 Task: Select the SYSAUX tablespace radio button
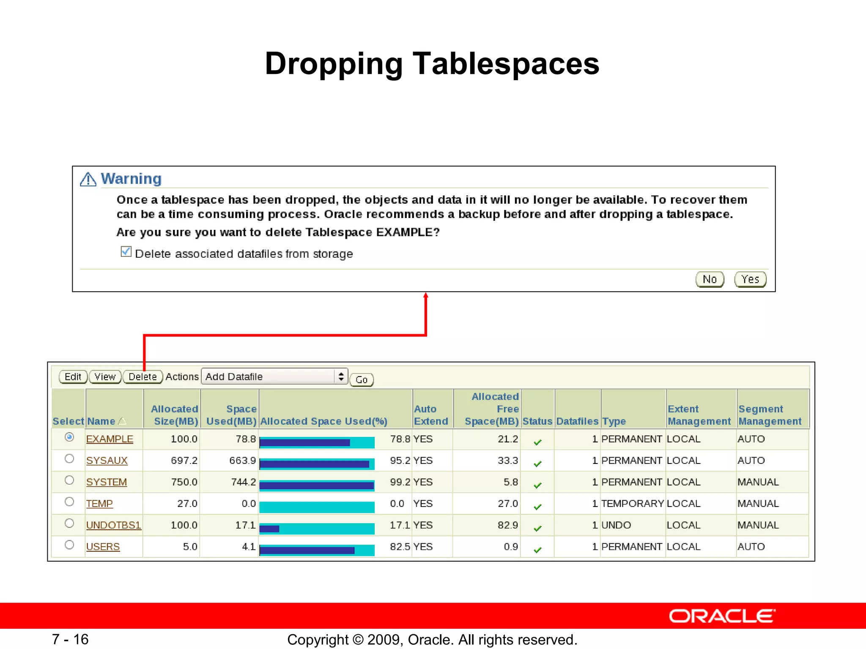click(69, 459)
